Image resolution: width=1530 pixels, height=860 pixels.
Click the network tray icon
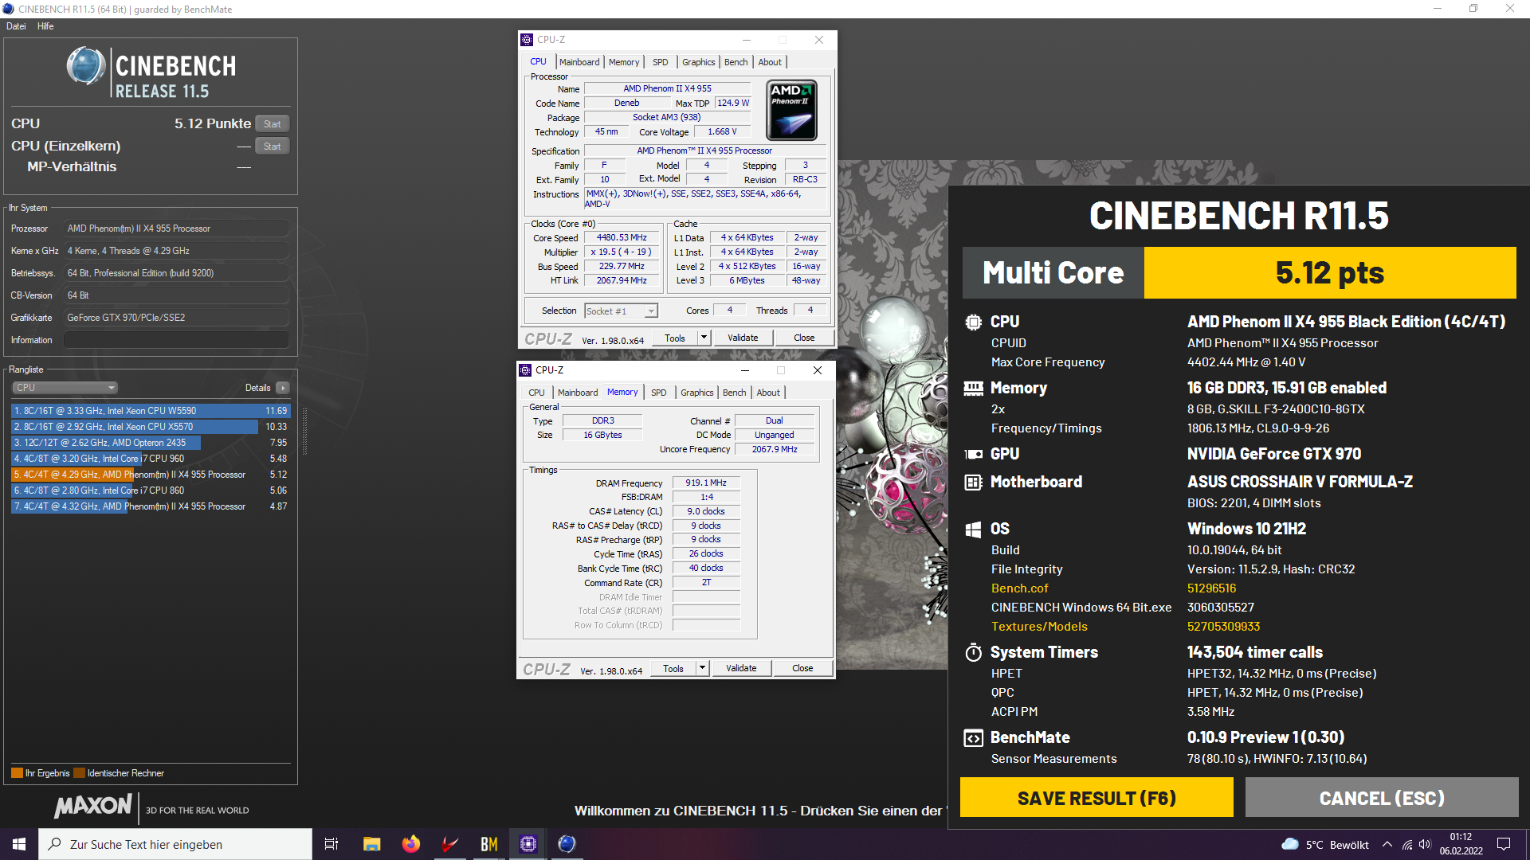click(x=1407, y=845)
